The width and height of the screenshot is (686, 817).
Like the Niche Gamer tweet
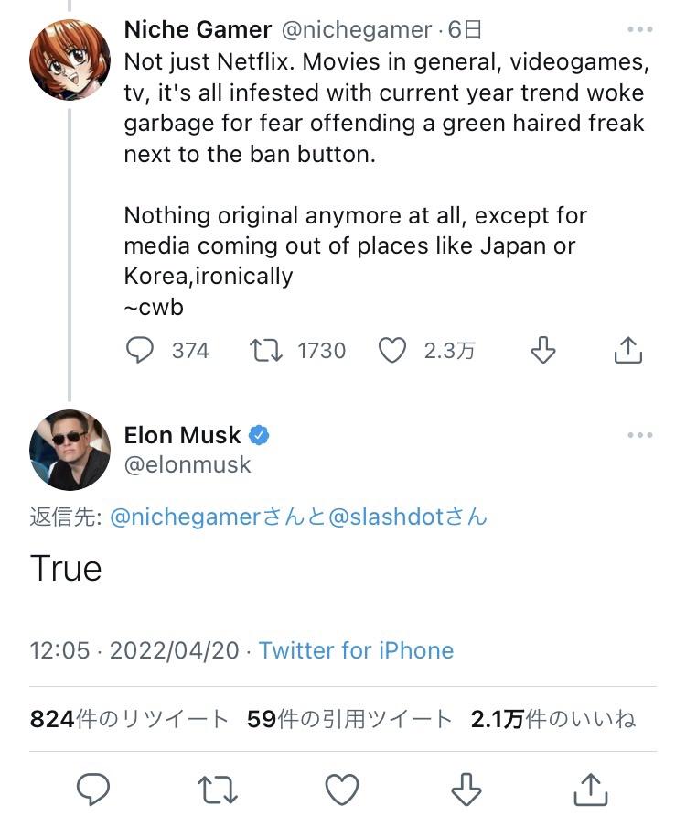tap(392, 351)
